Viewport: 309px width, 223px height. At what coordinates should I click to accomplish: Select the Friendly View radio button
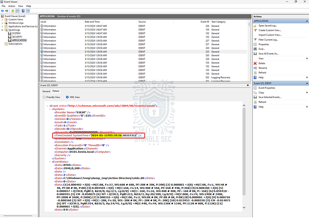point(44,97)
